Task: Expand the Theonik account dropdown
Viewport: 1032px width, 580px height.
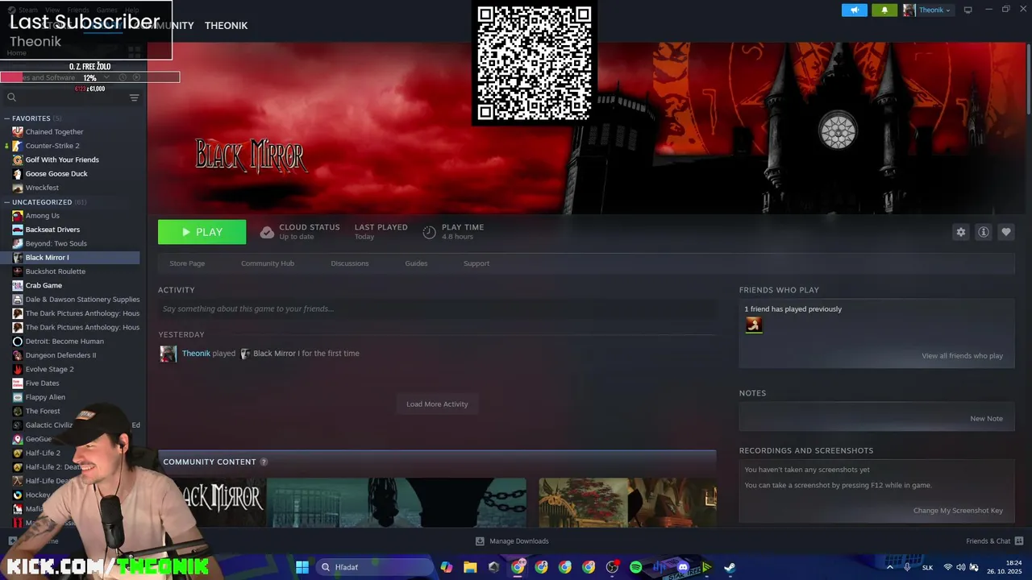Action: [928, 10]
